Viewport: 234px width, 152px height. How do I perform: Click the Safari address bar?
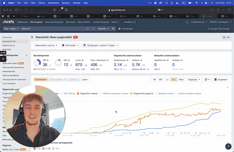[117, 10]
